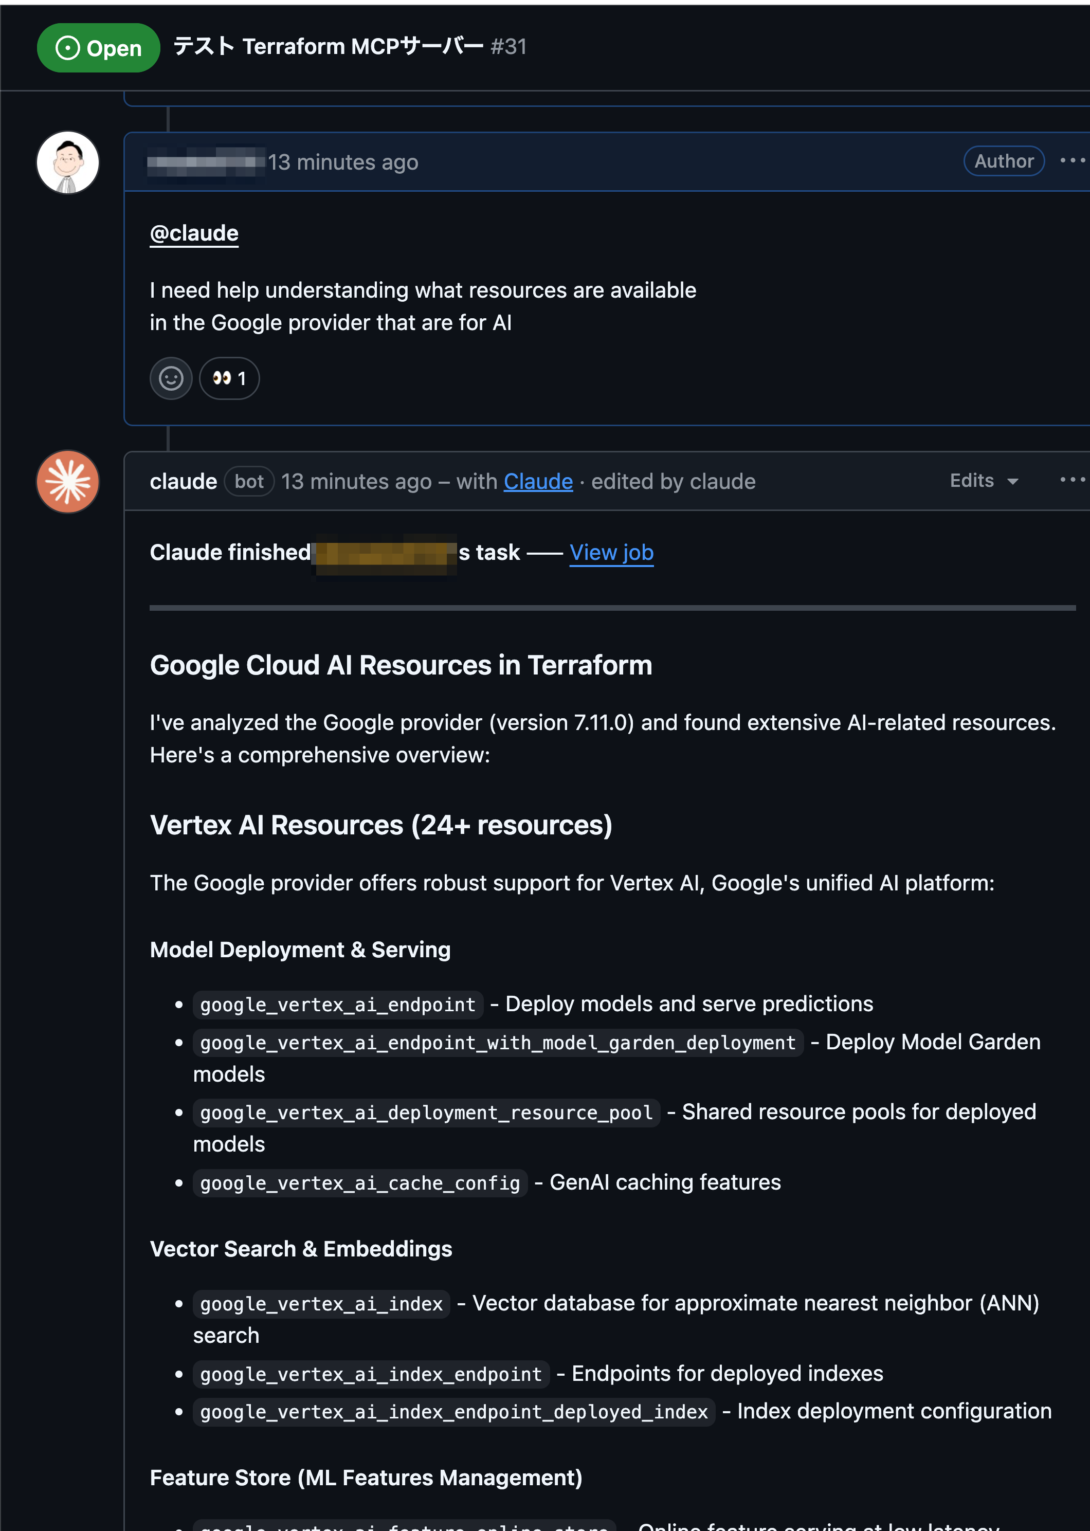
Task: Toggle the eyes reaction on the @claude comment
Action: click(x=229, y=378)
